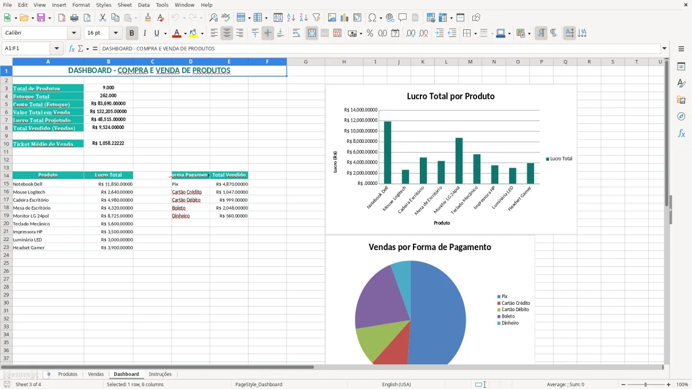The height and width of the screenshot is (389, 692).
Task: Format as Percent icon
Action: tap(370, 33)
